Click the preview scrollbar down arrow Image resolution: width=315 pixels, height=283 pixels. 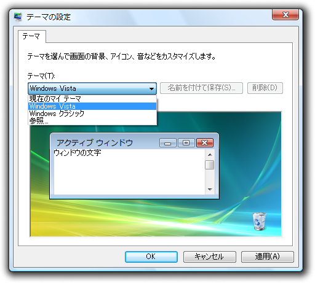[210, 190]
